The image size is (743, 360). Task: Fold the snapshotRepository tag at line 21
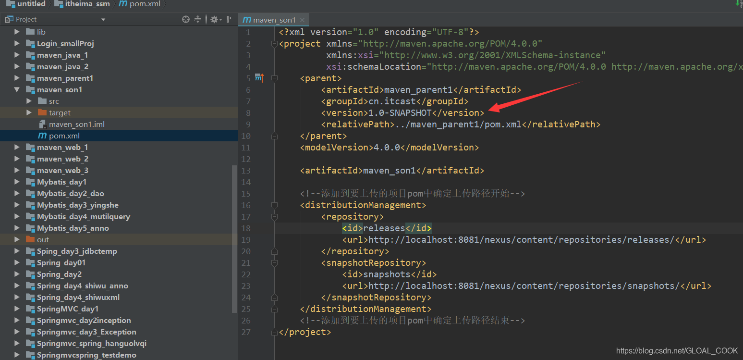(274, 263)
